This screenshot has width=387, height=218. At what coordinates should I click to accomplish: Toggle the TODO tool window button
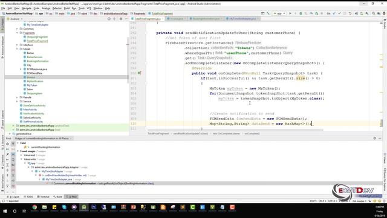pyautogui.click(x=28, y=197)
